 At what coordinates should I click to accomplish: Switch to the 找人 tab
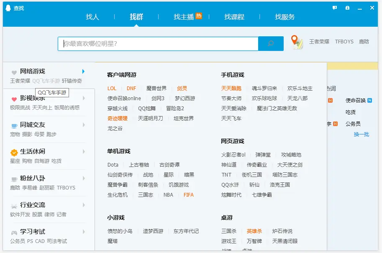(92, 17)
